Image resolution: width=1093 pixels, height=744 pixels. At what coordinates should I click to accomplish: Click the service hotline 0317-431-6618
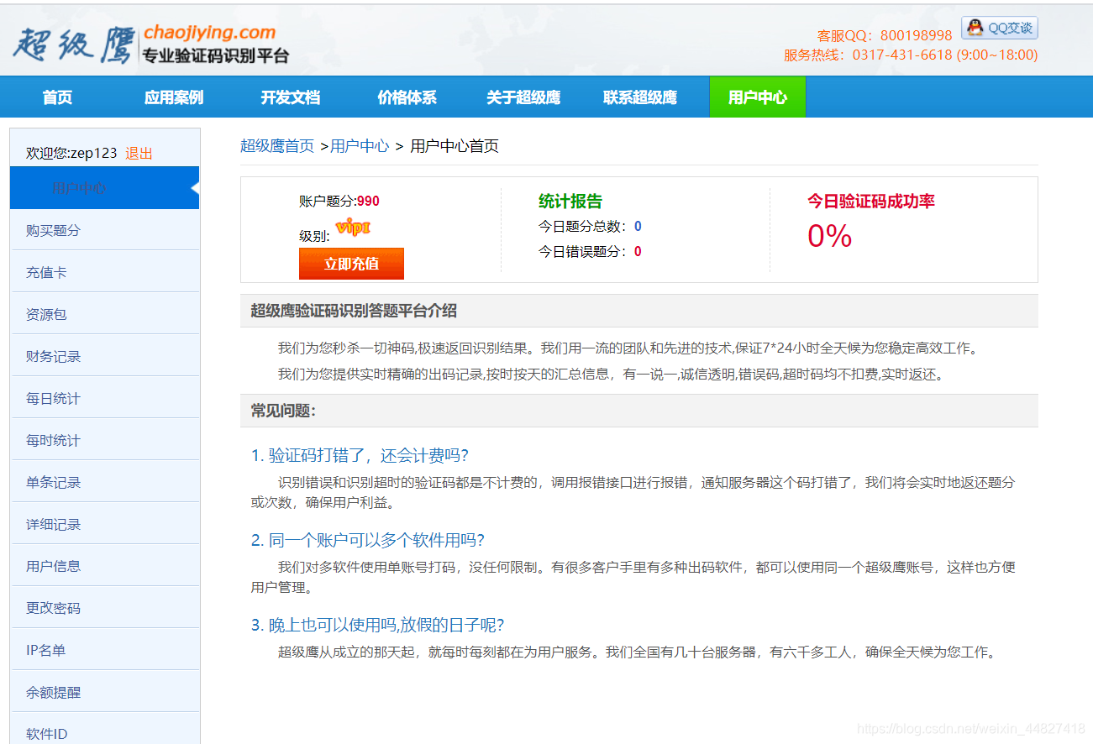point(902,55)
